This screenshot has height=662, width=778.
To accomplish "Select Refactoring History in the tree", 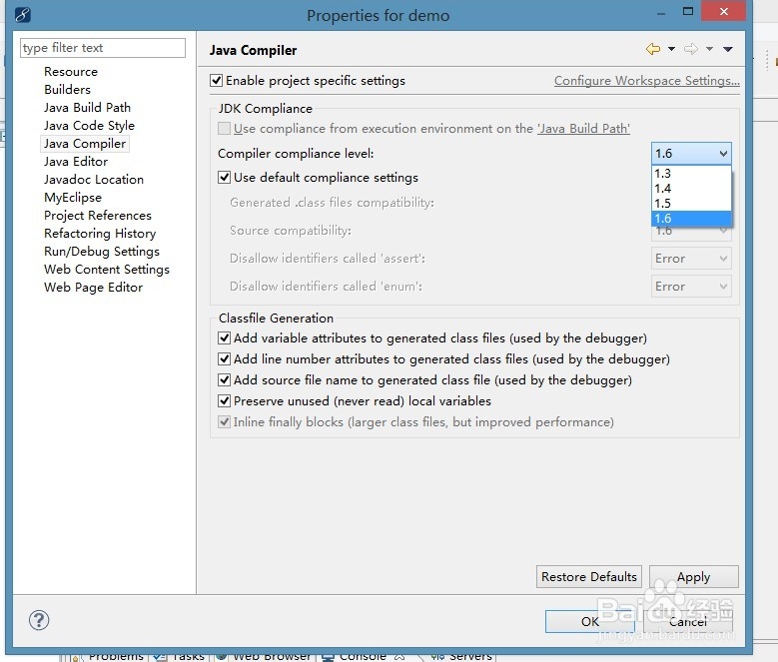I will (100, 233).
